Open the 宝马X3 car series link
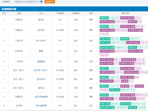The image size is (148, 111). [x=41, y=20]
